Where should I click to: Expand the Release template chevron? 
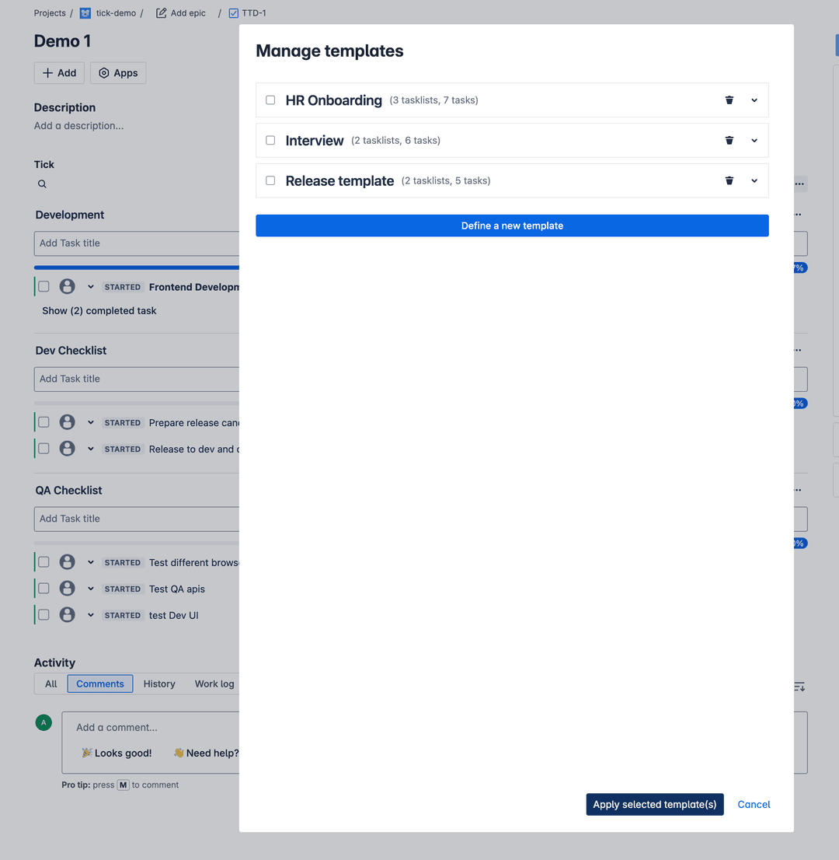(x=754, y=181)
